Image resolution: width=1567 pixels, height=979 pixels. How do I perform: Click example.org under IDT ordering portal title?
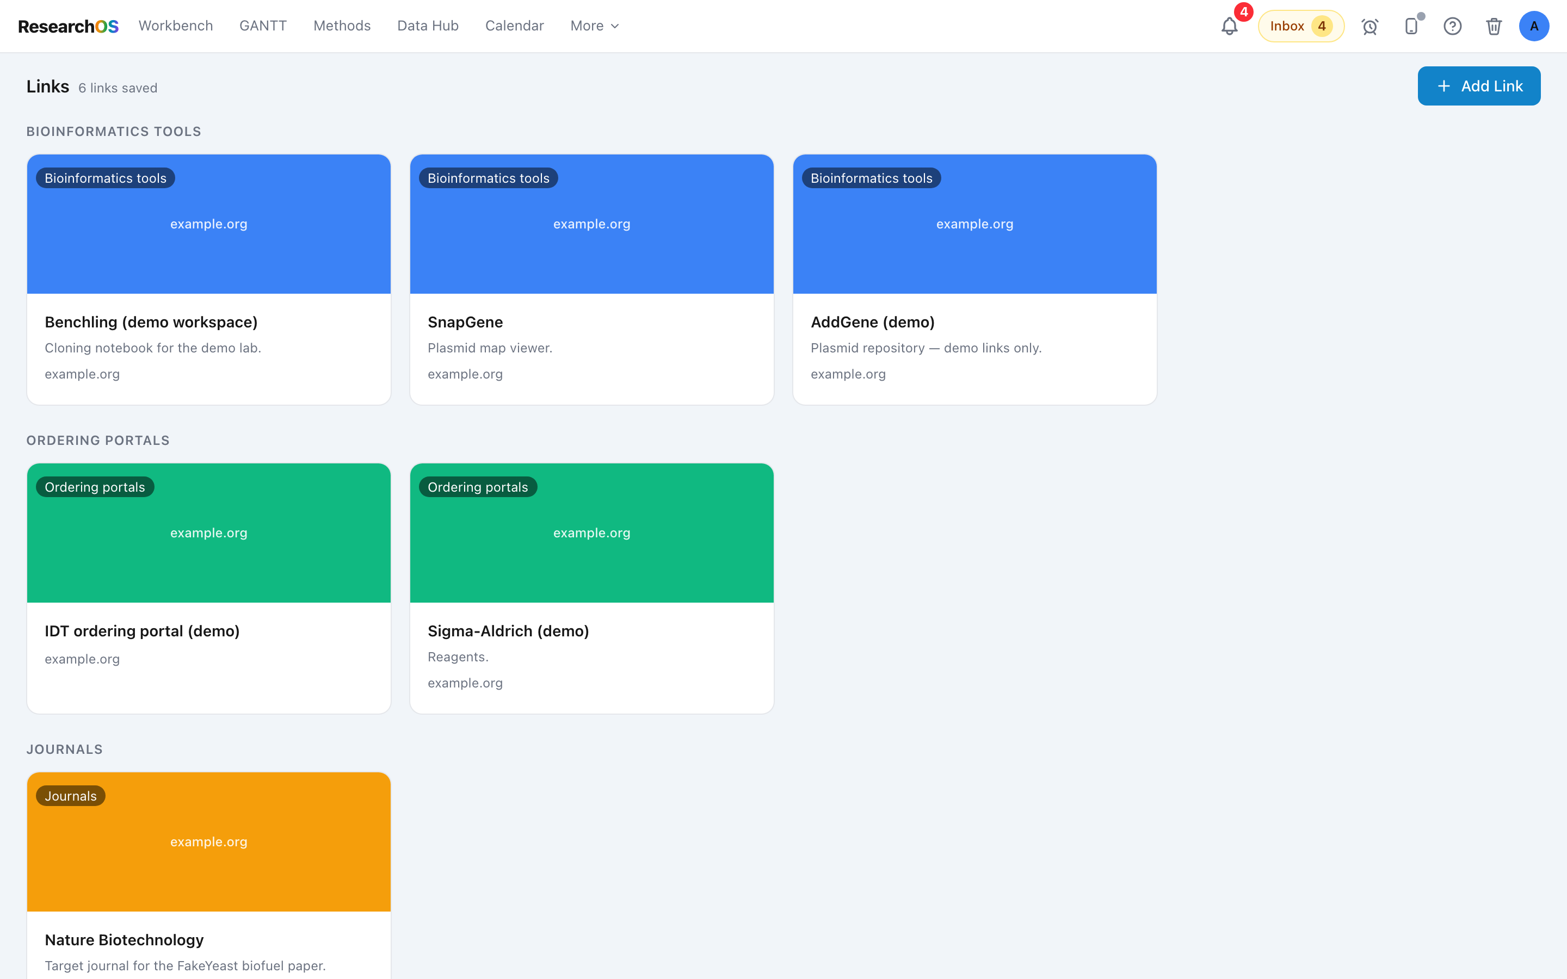point(82,659)
